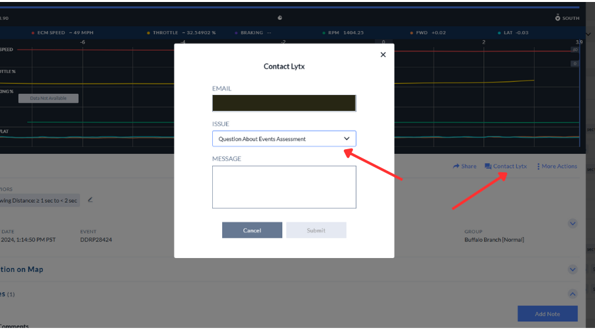Close the Contact Lytx dialog
595x330 pixels.
pos(383,55)
